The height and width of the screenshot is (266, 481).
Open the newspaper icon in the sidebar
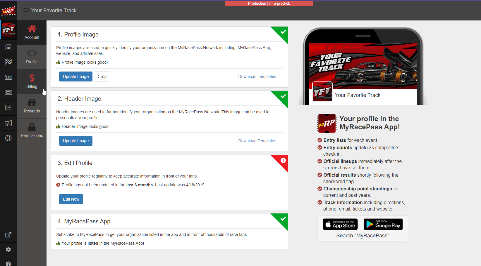8,77
